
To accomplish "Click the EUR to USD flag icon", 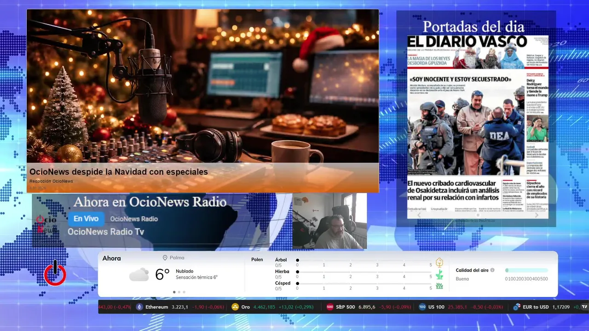I will pyautogui.click(x=517, y=307).
